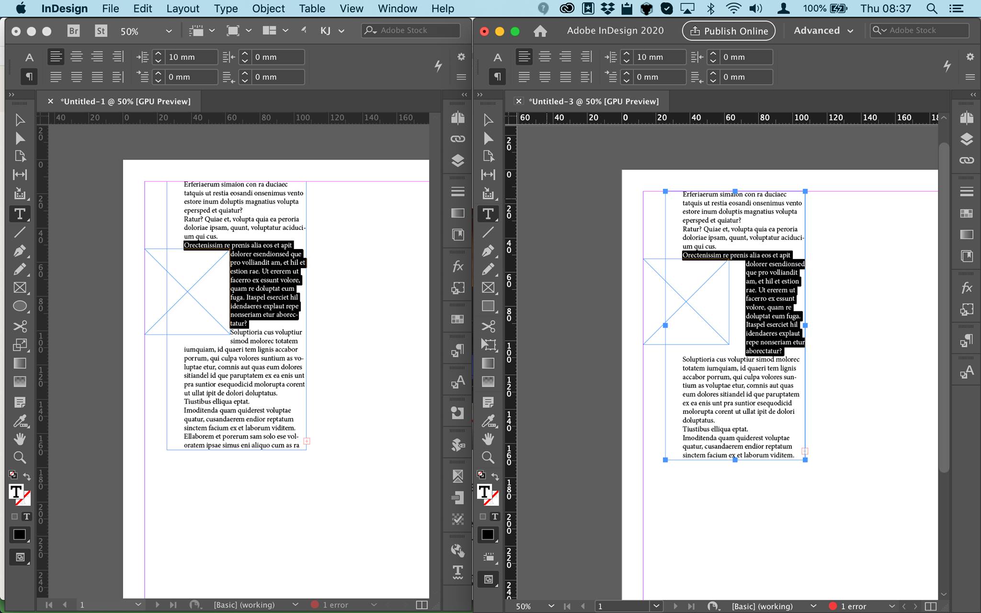Open [Basic] (working) preflight dropdown in right window

pyautogui.click(x=813, y=606)
